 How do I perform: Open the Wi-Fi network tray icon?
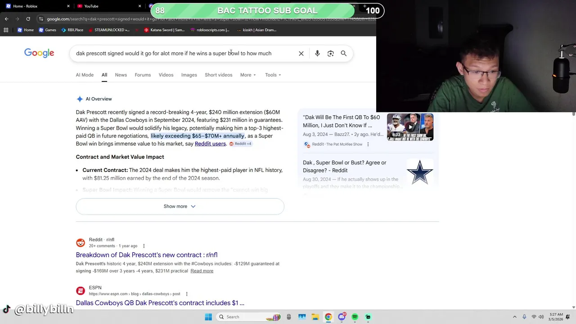click(534, 317)
